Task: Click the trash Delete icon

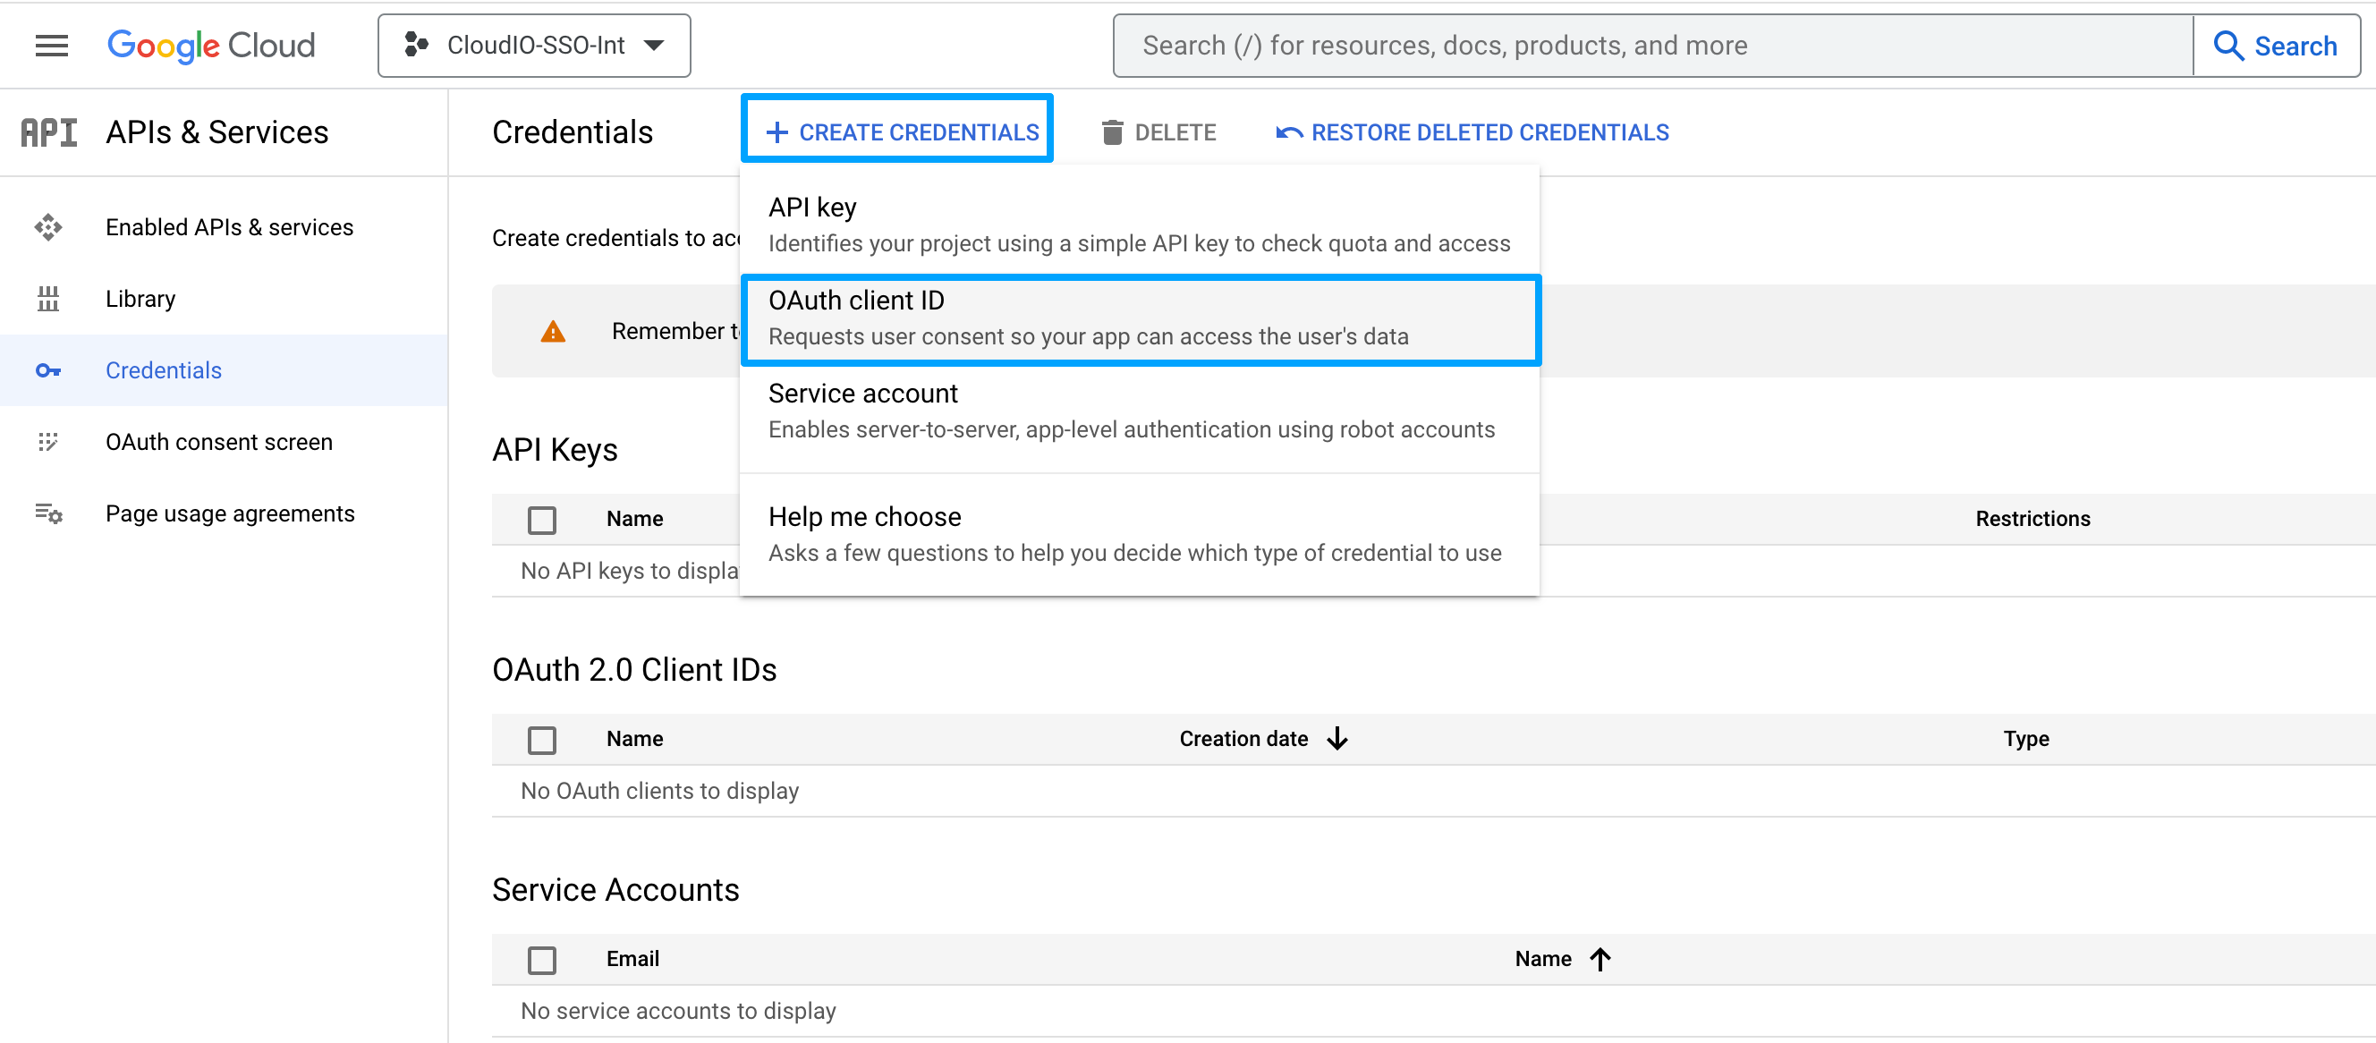Action: tap(1112, 132)
